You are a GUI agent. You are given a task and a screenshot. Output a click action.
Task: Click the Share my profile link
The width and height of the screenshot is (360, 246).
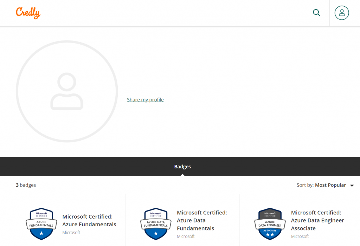145,99
